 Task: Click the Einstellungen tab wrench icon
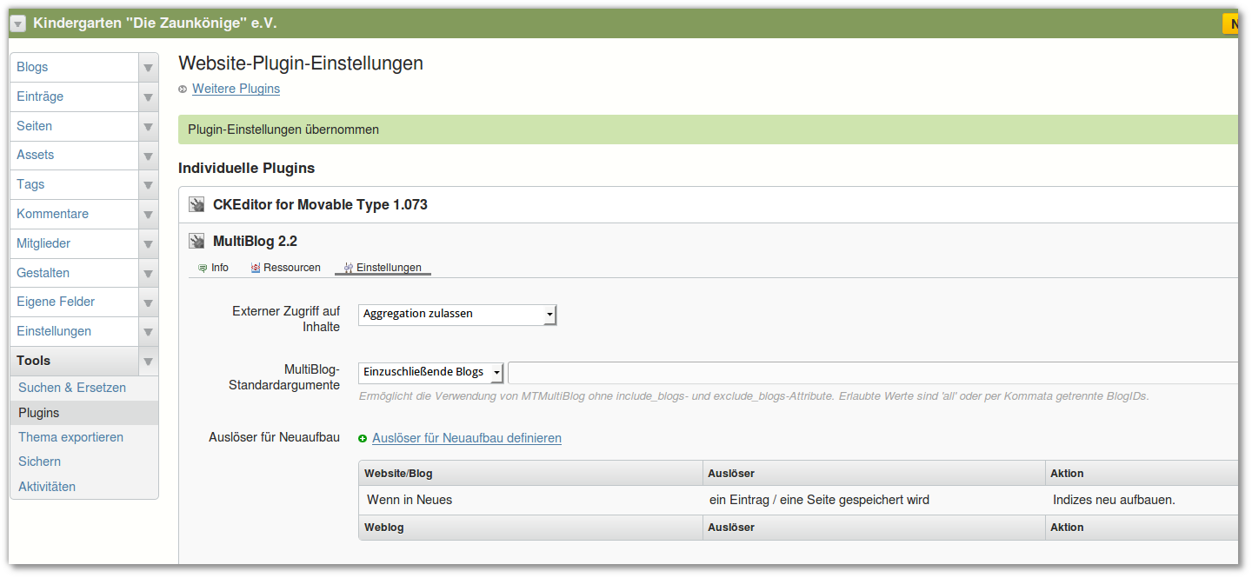tap(349, 268)
